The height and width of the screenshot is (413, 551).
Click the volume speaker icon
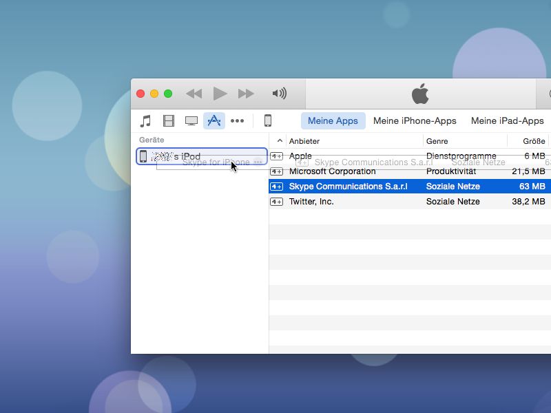coord(280,94)
